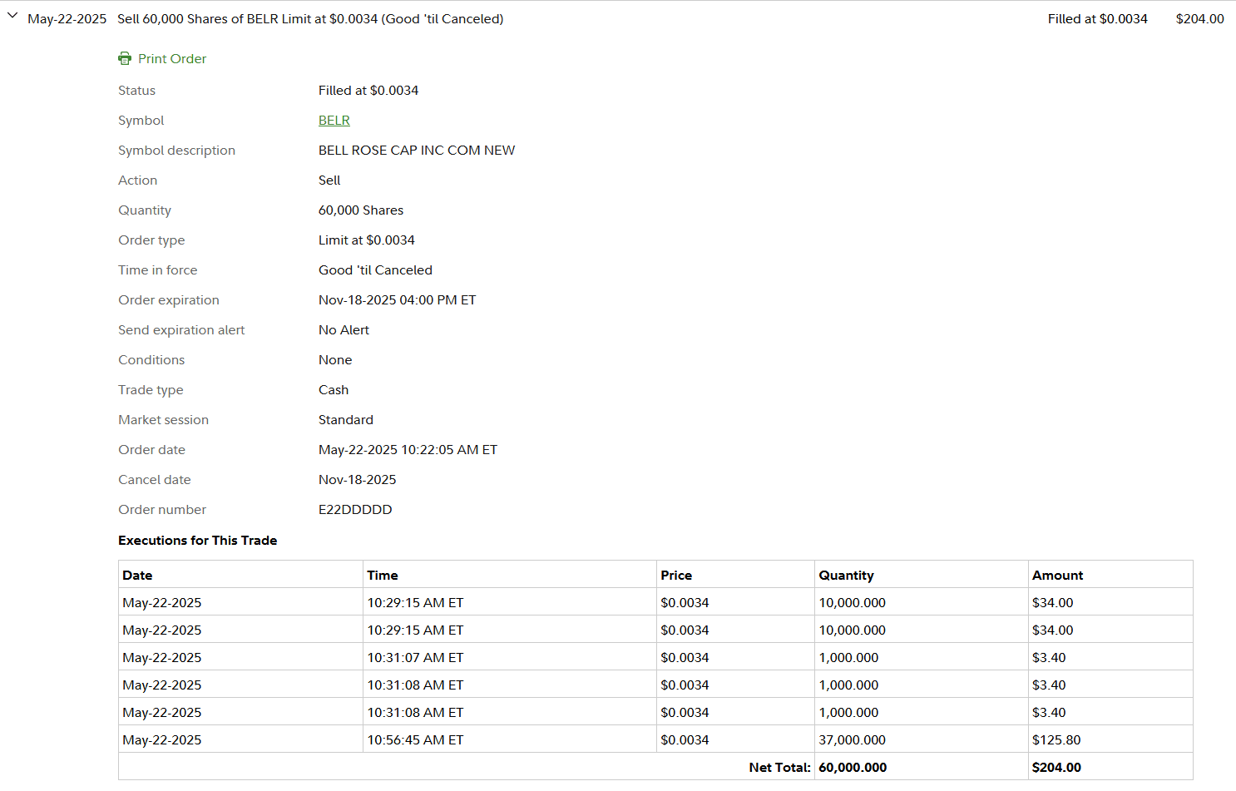Open the BELR symbol link
The height and width of the screenshot is (791, 1236).
pos(334,121)
